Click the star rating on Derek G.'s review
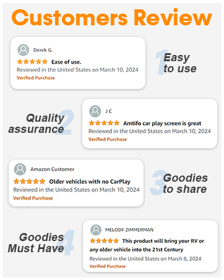The height and width of the screenshot is (280, 224). click(32, 62)
